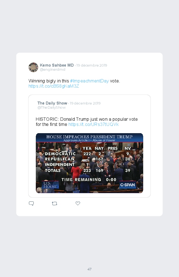Click the @enginerdmd handle

pyautogui.click(x=53, y=70)
